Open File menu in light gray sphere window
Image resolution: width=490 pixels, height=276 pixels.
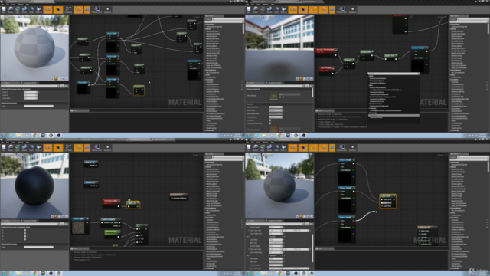3,5
